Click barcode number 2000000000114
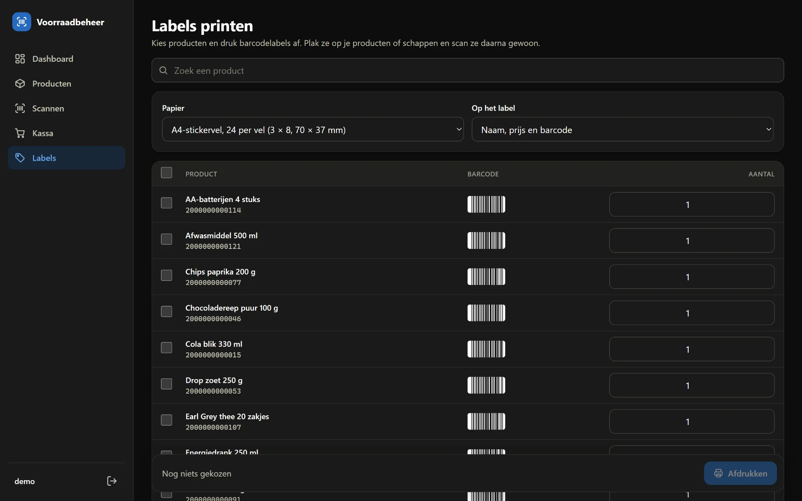This screenshot has height=501, width=802. [x=213, y=210]
